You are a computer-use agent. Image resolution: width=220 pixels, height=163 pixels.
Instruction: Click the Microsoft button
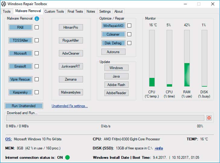coord(21,53)
